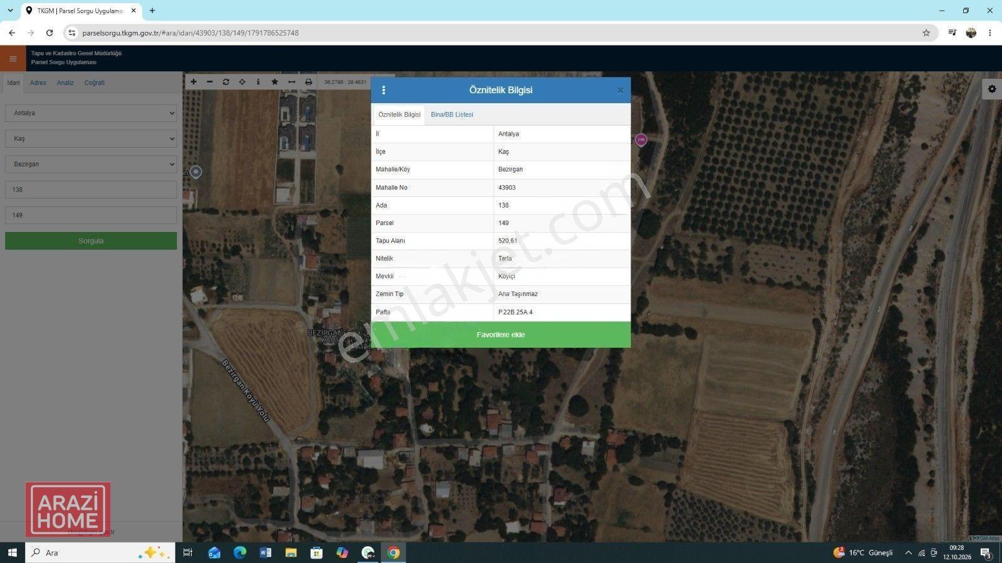Open the Kaş district dropdown
Viewport: 1002px width, 563px height.
point(91,139)
